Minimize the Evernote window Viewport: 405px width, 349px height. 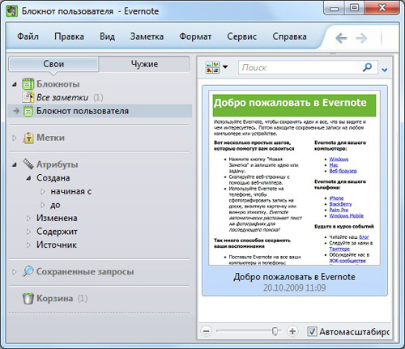(334, 9)
